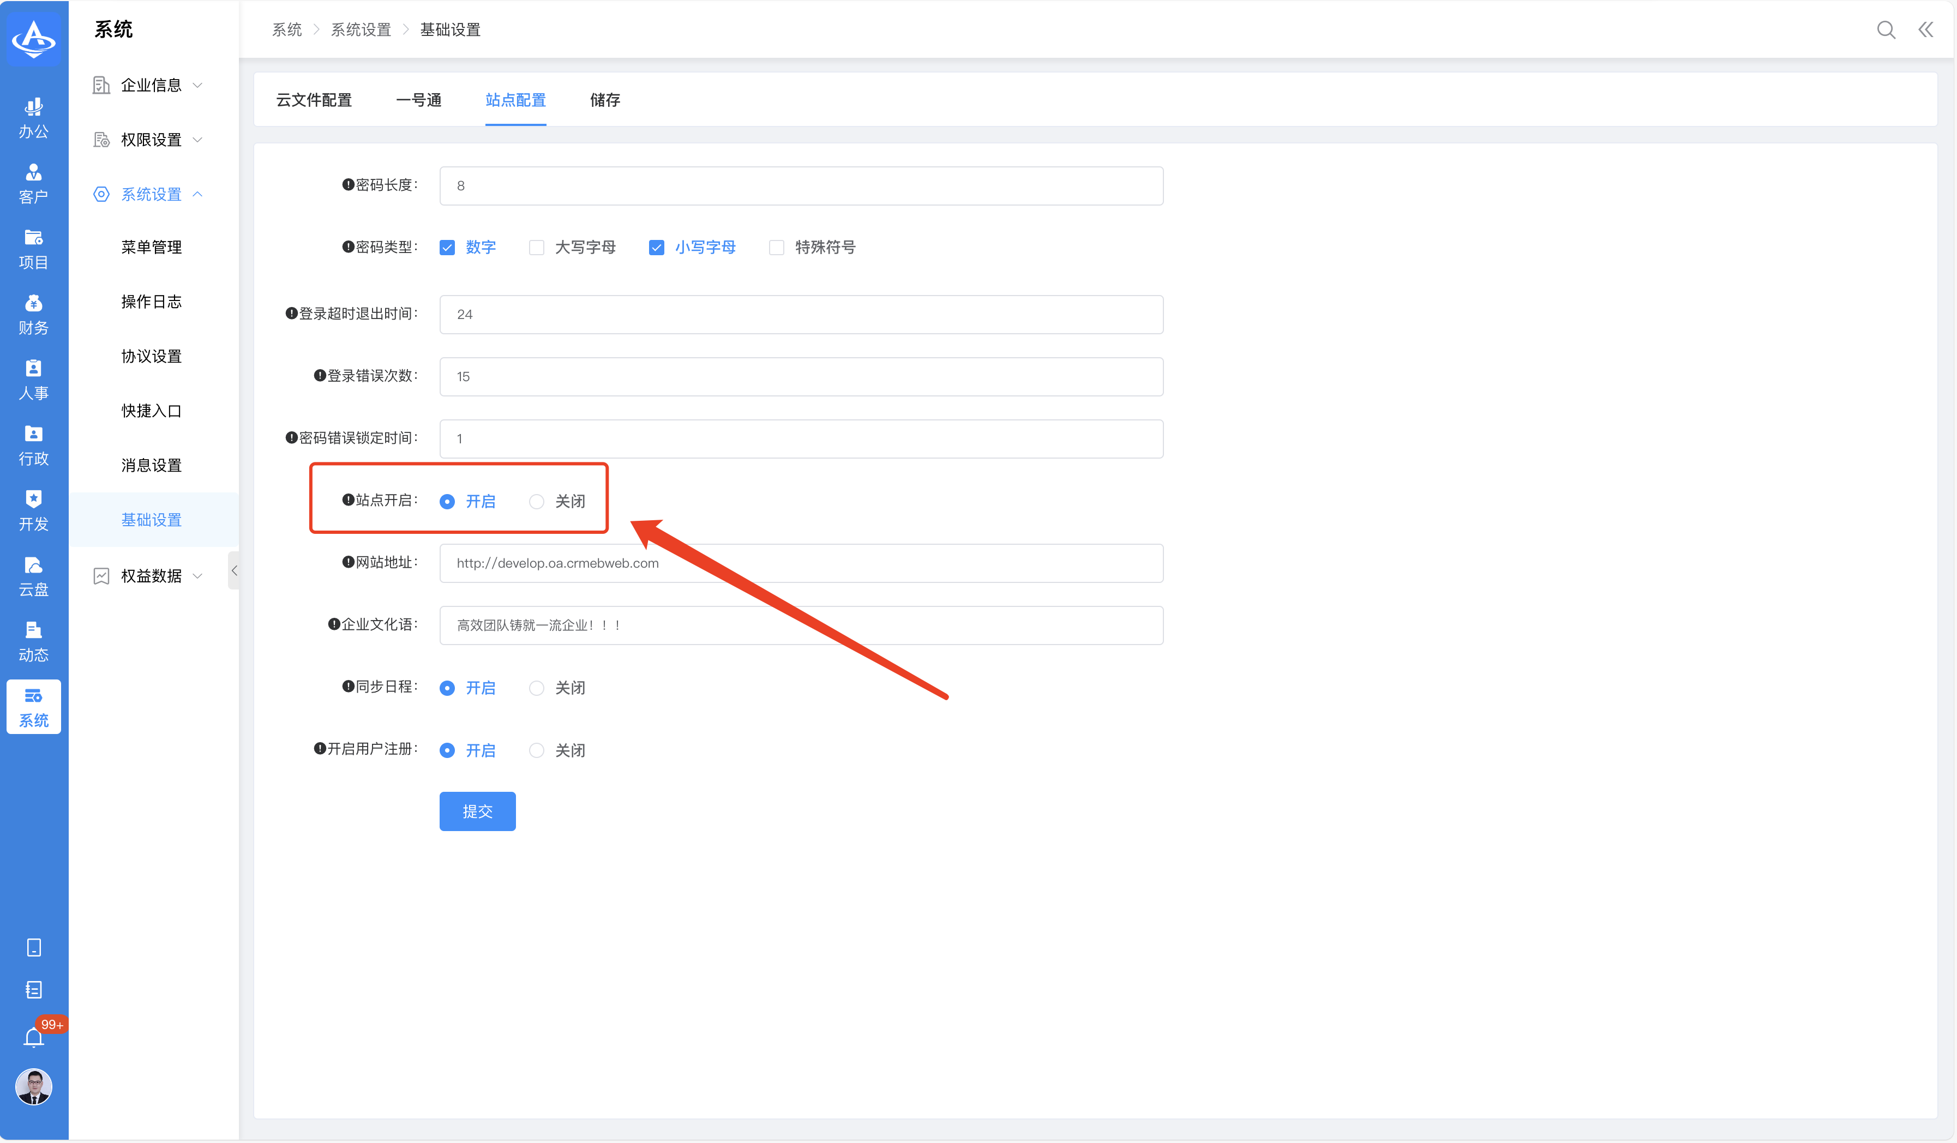Open the 客户 module in sidebar
This screenshot has height=1143, width=1957.
tap(33, 183)
